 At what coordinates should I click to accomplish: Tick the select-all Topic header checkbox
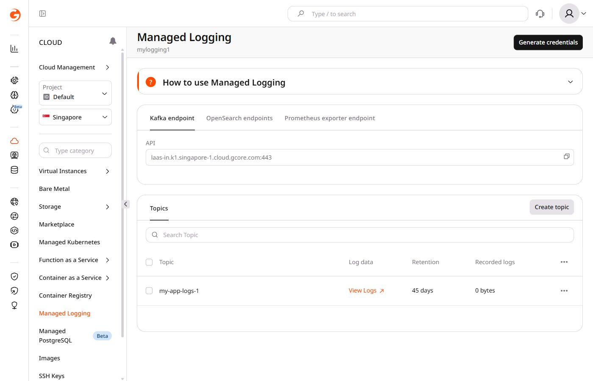pos(149,262)
